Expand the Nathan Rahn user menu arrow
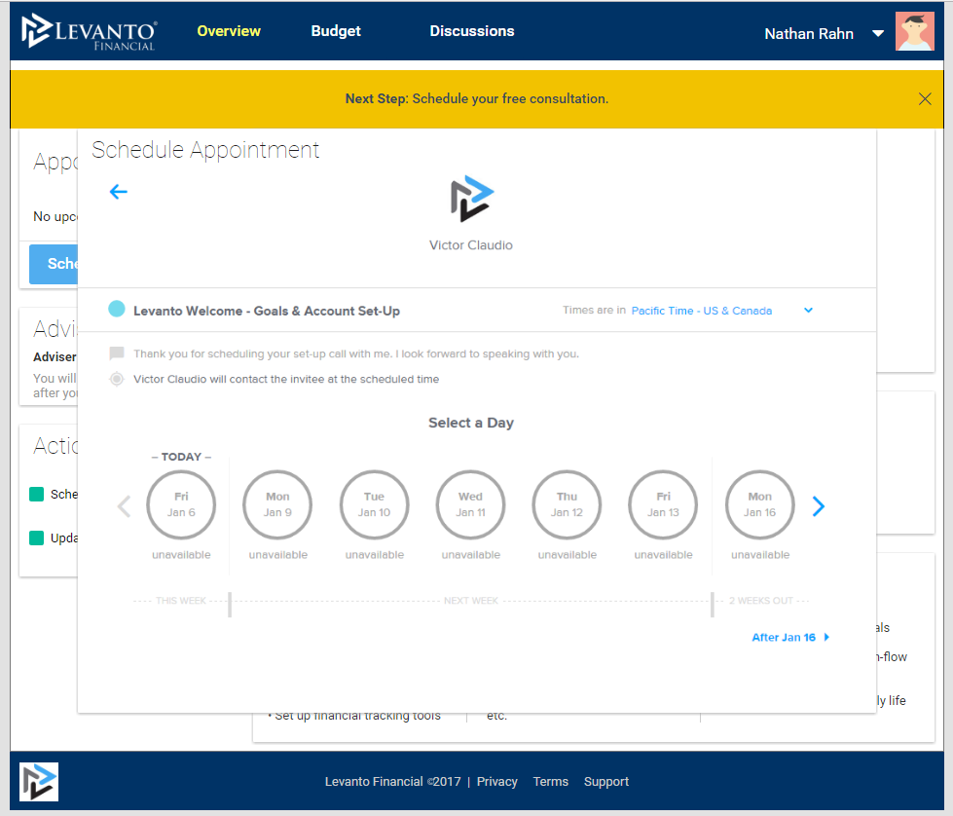Screen dimensions: 953x816 (878, 33)
